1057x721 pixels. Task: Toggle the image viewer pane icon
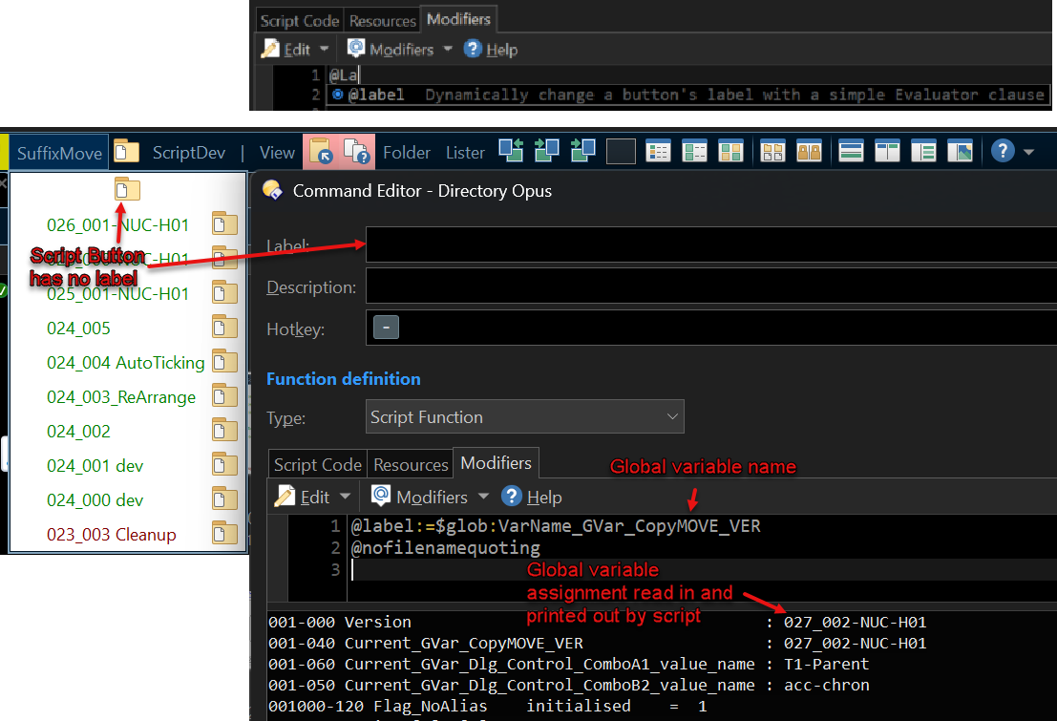click(x=960, y=152)
